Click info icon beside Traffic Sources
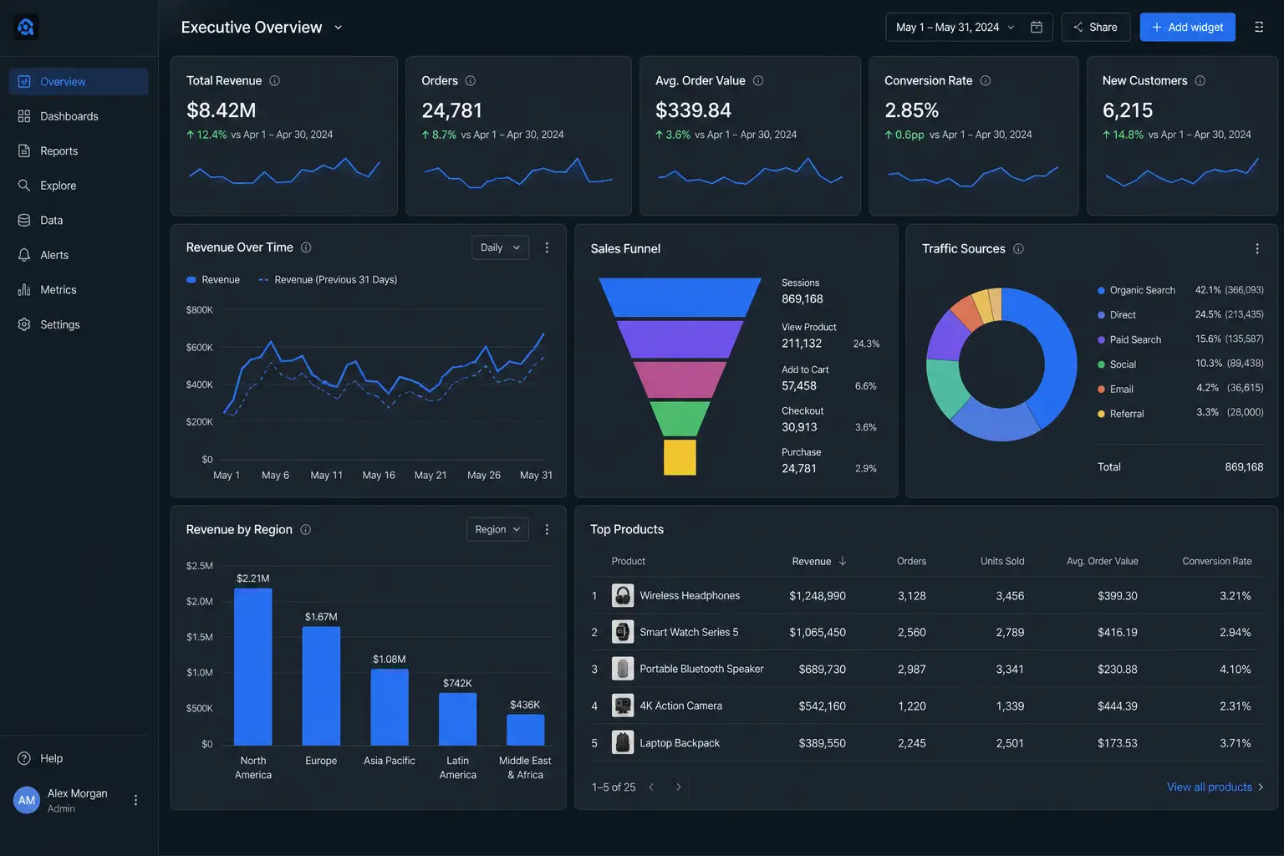This screenshot has width=1284, height=856. point(1018,249)
